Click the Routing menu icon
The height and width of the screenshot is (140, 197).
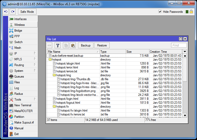[11, 65]
